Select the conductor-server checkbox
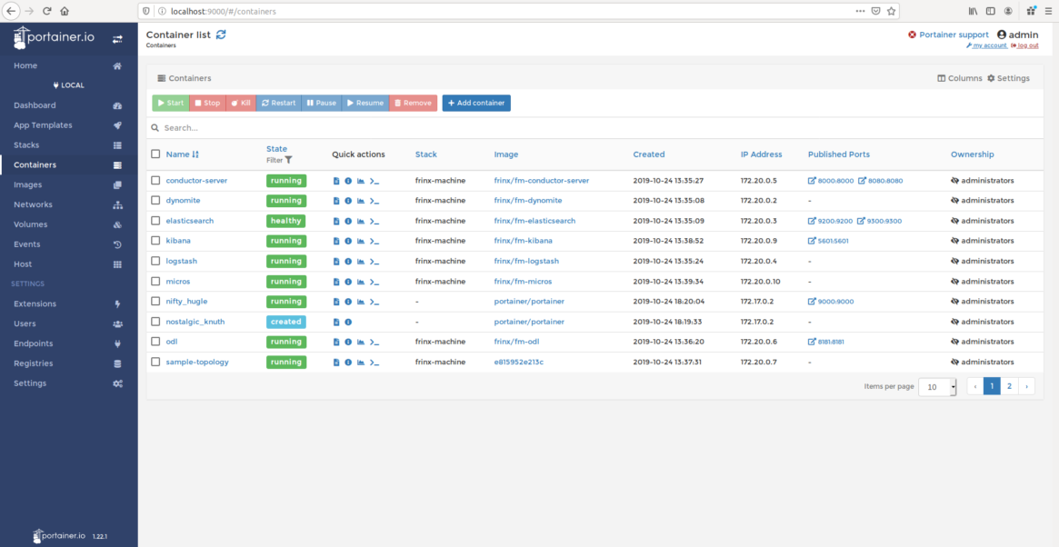This screenshot has width=1059, height=547. click(x=155, y=181)
